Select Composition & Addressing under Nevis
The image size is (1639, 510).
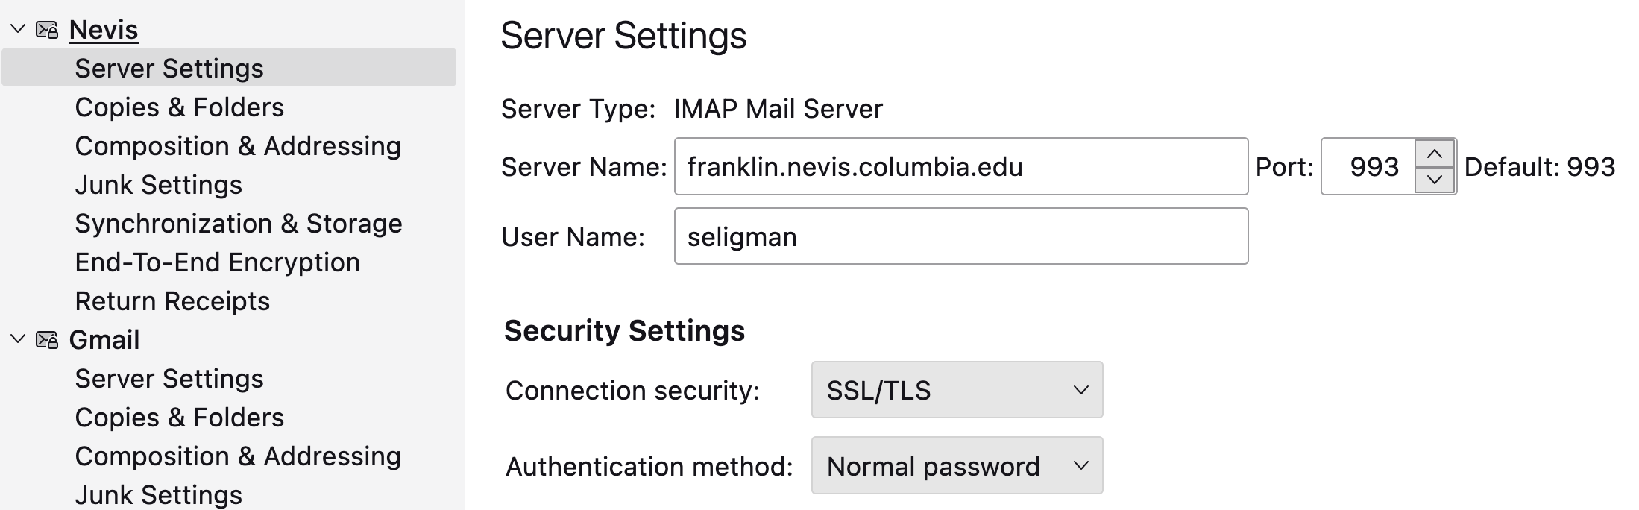pos(237,145)
